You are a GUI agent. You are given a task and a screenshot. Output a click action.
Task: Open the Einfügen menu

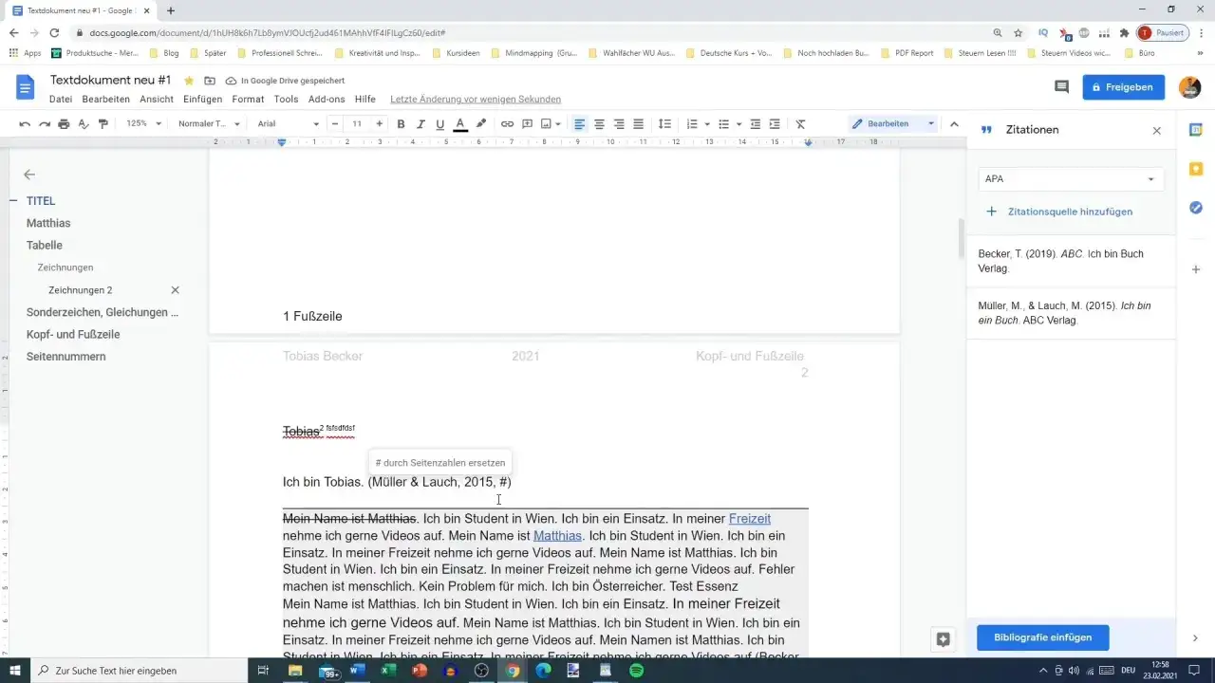pos(202,99)
